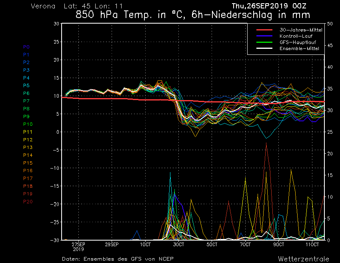Image resolution: width=340 pixels, height=263 pixels.
Task: Click the 9OCT x-axis date label
Action: 279,245
